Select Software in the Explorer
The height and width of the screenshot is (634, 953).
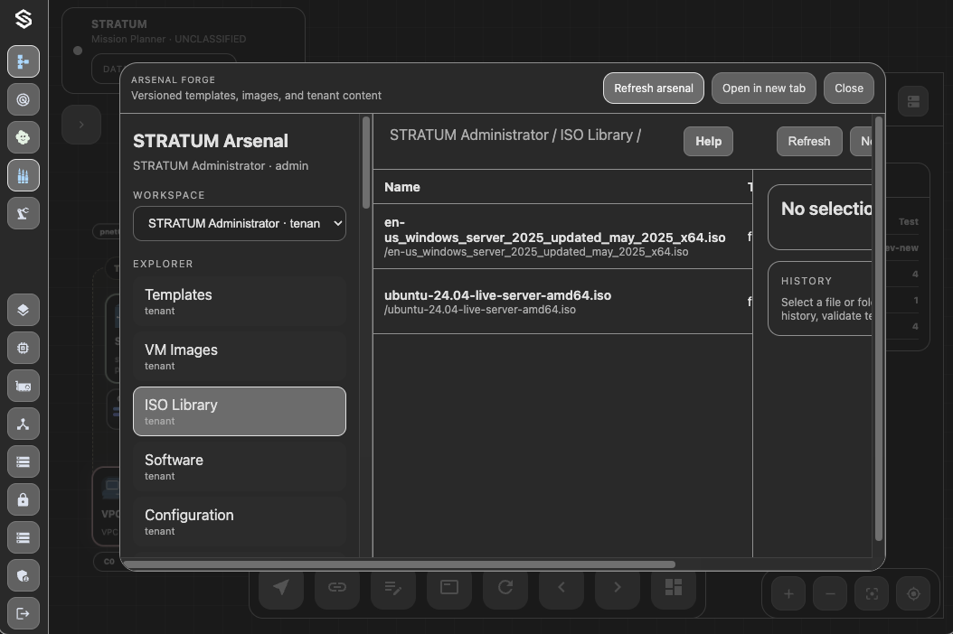pos(240,466)
